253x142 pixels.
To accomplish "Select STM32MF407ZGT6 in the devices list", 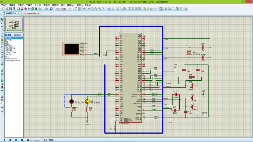I will tap(14, 61).
